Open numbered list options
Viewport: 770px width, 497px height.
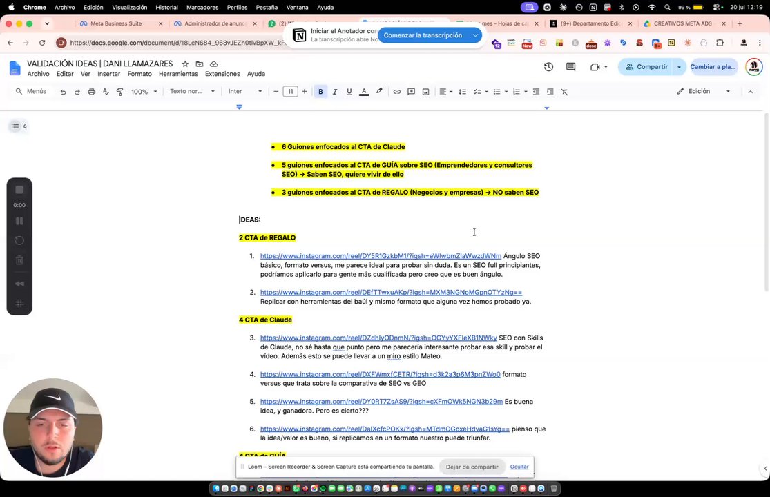pos(519,92)
